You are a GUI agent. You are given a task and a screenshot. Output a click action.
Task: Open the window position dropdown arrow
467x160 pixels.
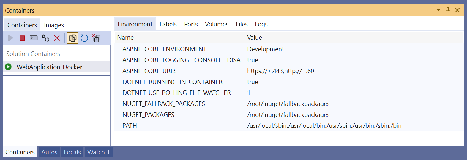tap(438, 10)
